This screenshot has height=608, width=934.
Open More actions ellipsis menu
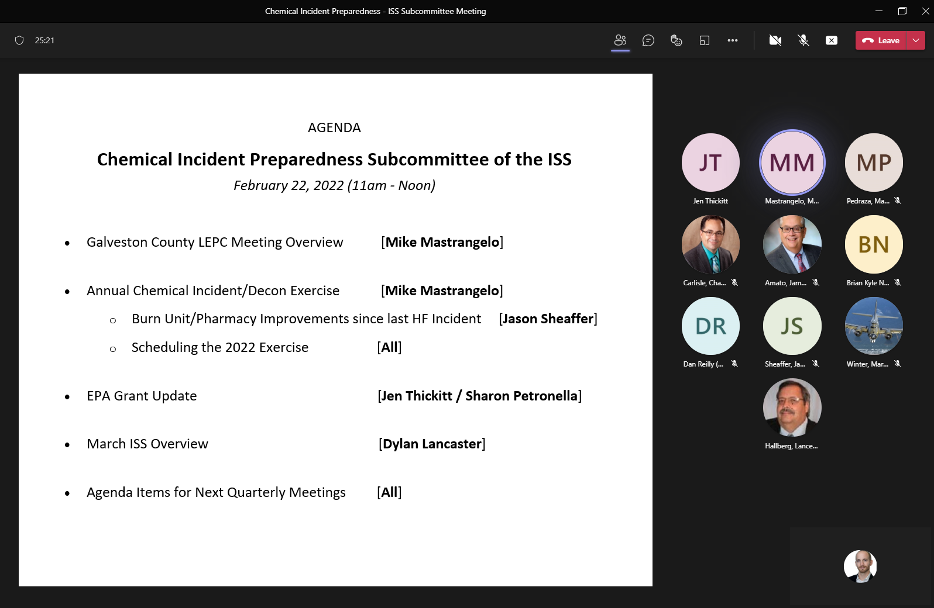coord(732,40)
